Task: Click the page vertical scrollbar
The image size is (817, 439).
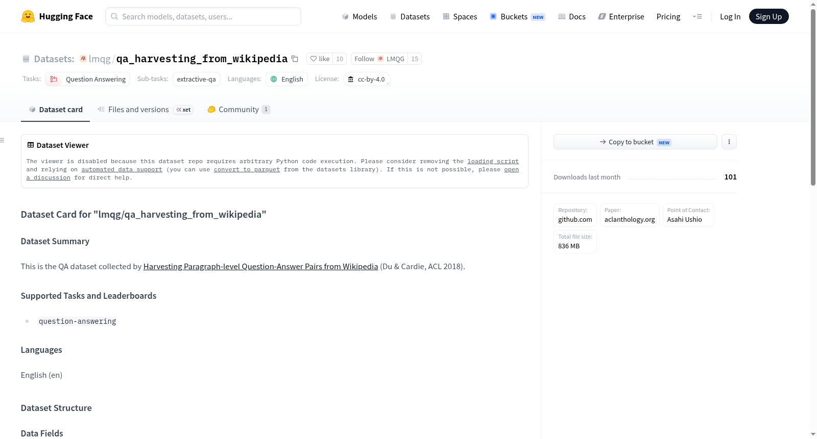Action: pos(813,97)
